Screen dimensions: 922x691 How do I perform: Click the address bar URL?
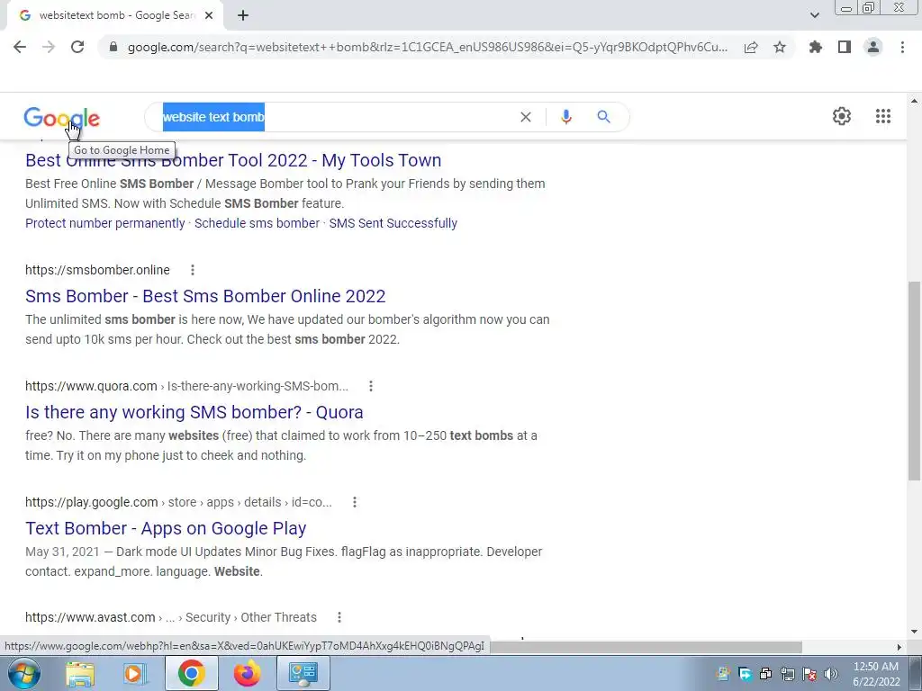click(428, 47)
